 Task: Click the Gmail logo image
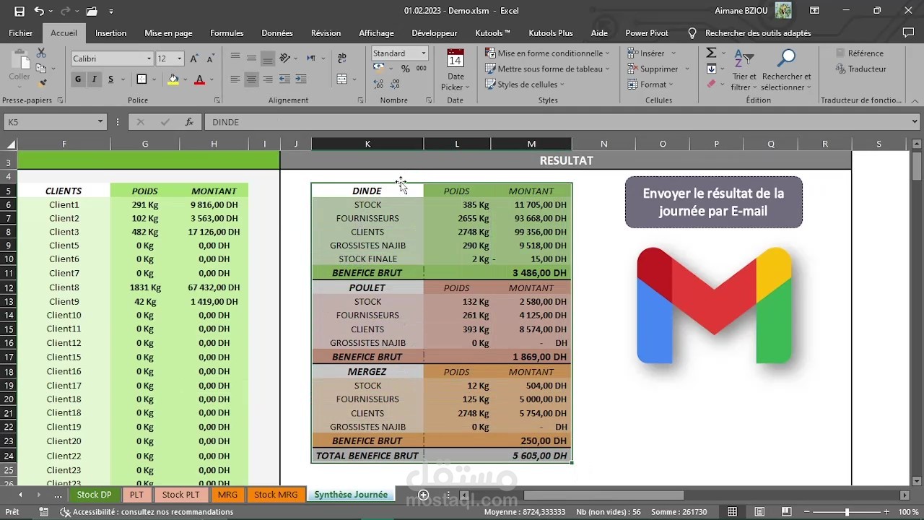714,305
